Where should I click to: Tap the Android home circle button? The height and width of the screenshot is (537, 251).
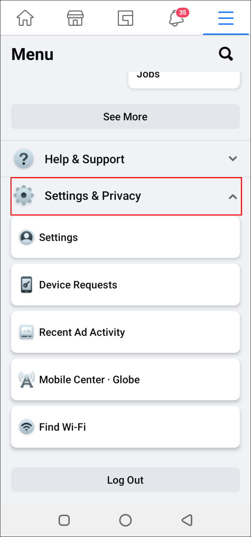tap(125, 520)
